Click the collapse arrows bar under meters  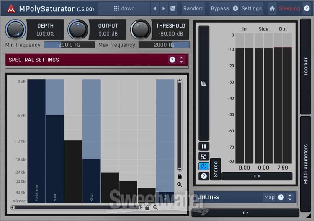[x=257, y=176]
